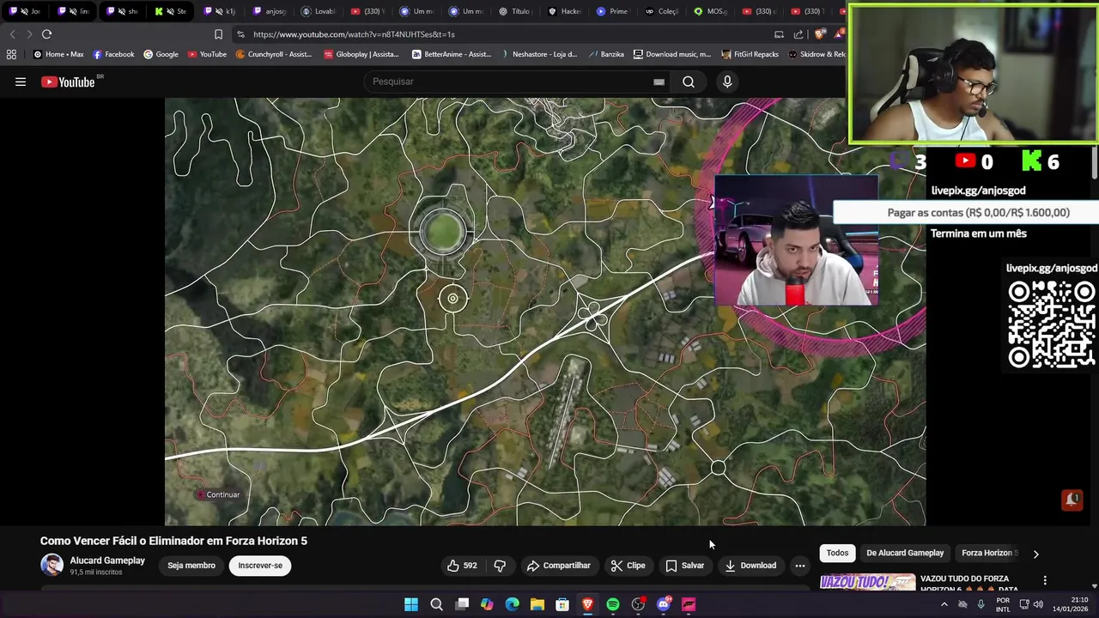Viewport: 1099px width, 618px height.
Task: Switch to the anjosg browser tab
Action: (x=270, y=11)
